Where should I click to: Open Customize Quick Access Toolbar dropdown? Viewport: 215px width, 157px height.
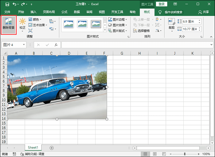(31, 4)
